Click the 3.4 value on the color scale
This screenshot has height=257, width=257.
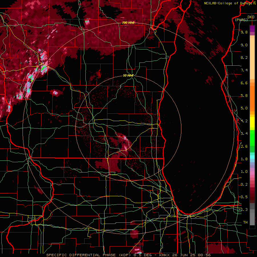tap(244, 134)
